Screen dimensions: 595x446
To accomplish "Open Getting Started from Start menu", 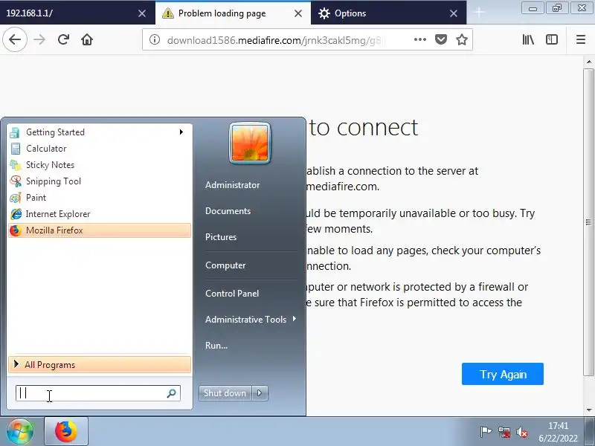I will click(x=99, y=132).
